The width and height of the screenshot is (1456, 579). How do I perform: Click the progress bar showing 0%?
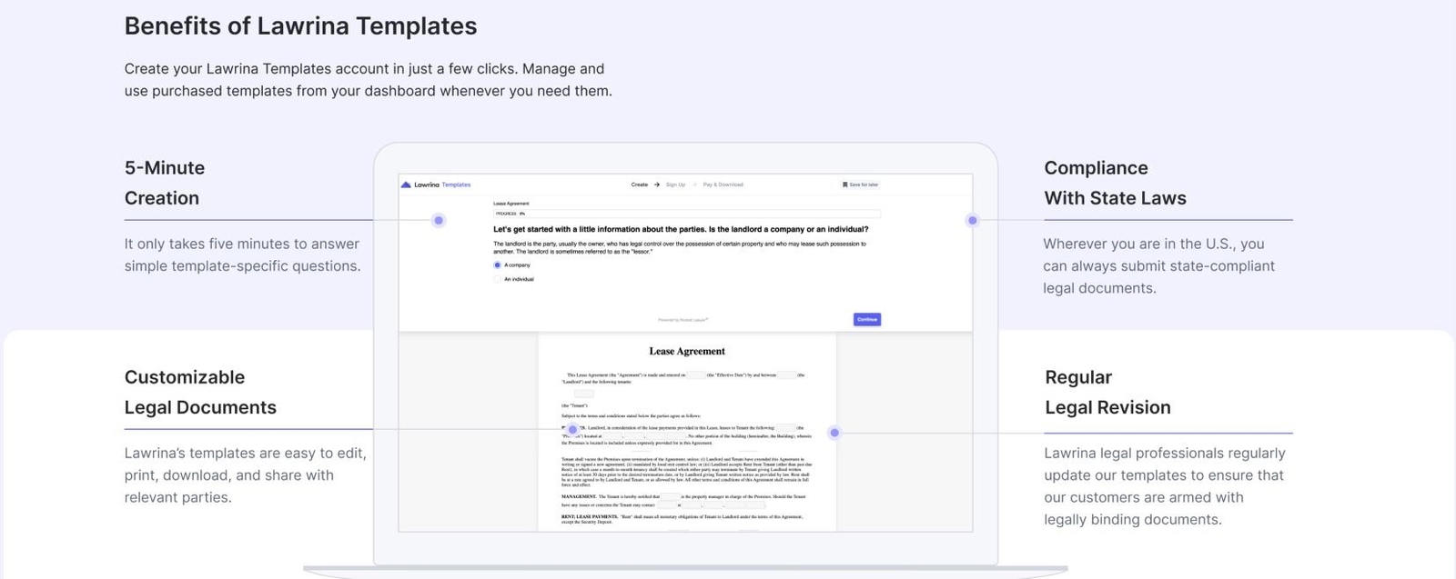click(687, 214)
